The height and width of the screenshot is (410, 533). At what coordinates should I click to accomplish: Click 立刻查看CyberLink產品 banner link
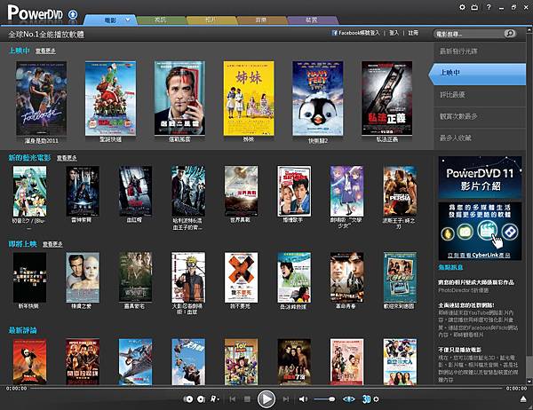479,255
